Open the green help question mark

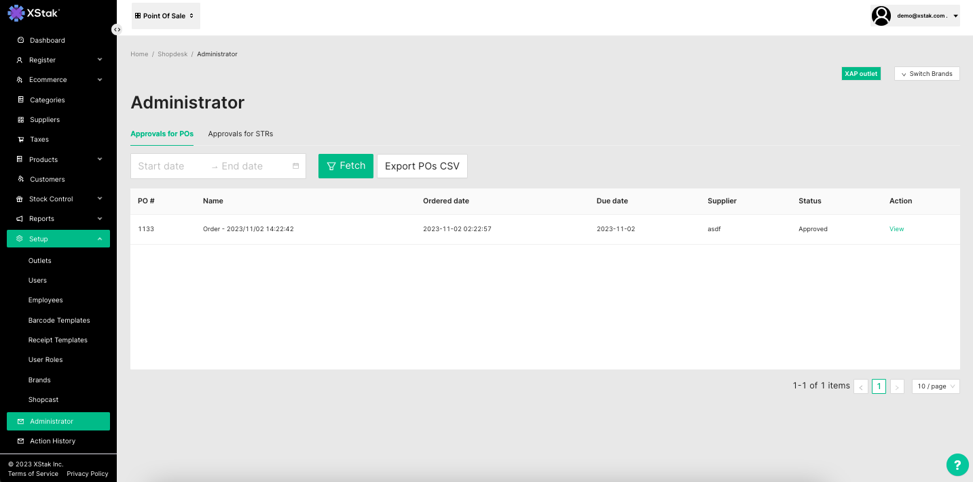click(x=957, y=464)
